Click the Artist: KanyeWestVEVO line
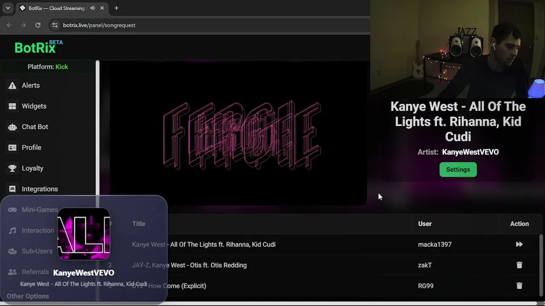The height and width of the screenshot is (306, 545). pos(458,152)
